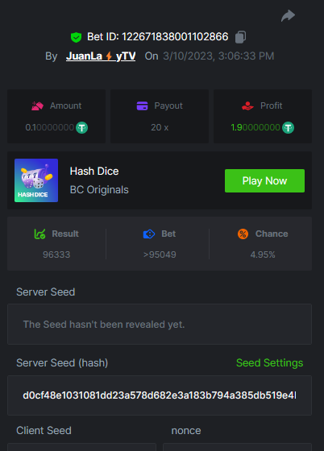Click the purple Payout card icon
Screen dimensions: 324x451
click(142, 106)
